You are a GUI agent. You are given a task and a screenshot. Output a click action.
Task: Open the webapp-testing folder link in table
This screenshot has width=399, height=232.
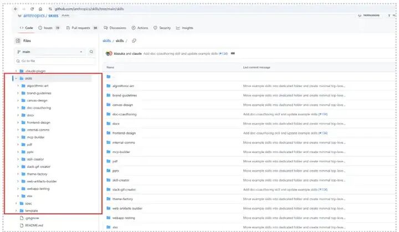click(124, 218)
